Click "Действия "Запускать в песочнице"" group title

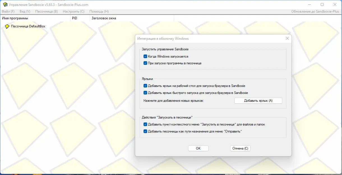pyautogui.click(x=167, y=117)
